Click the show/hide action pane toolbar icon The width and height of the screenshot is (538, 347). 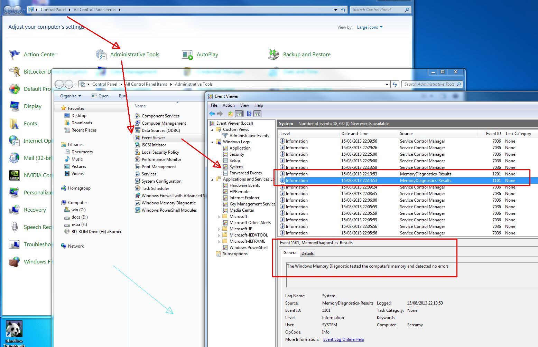coord(257,114)
